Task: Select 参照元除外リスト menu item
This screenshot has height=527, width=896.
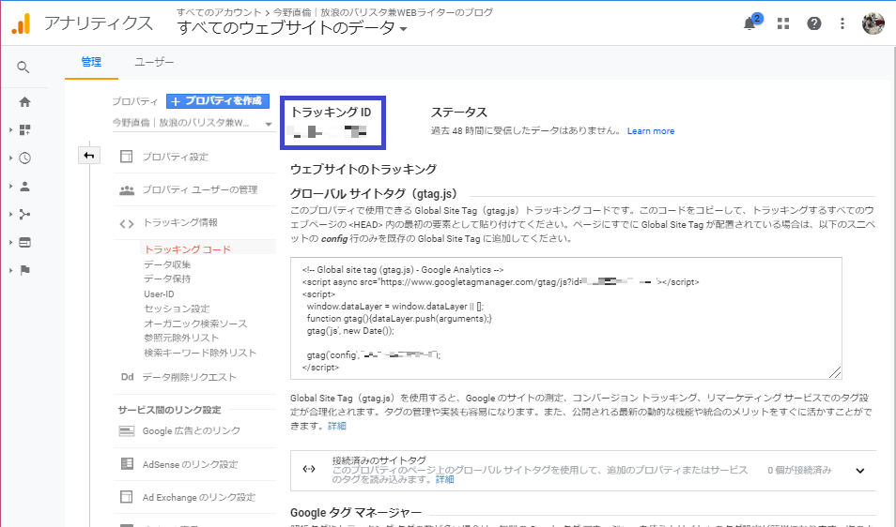Action: (181, 338)
